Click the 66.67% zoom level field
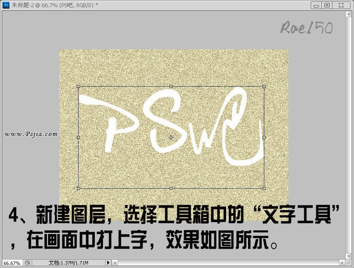354x268 pixels. 12,262
